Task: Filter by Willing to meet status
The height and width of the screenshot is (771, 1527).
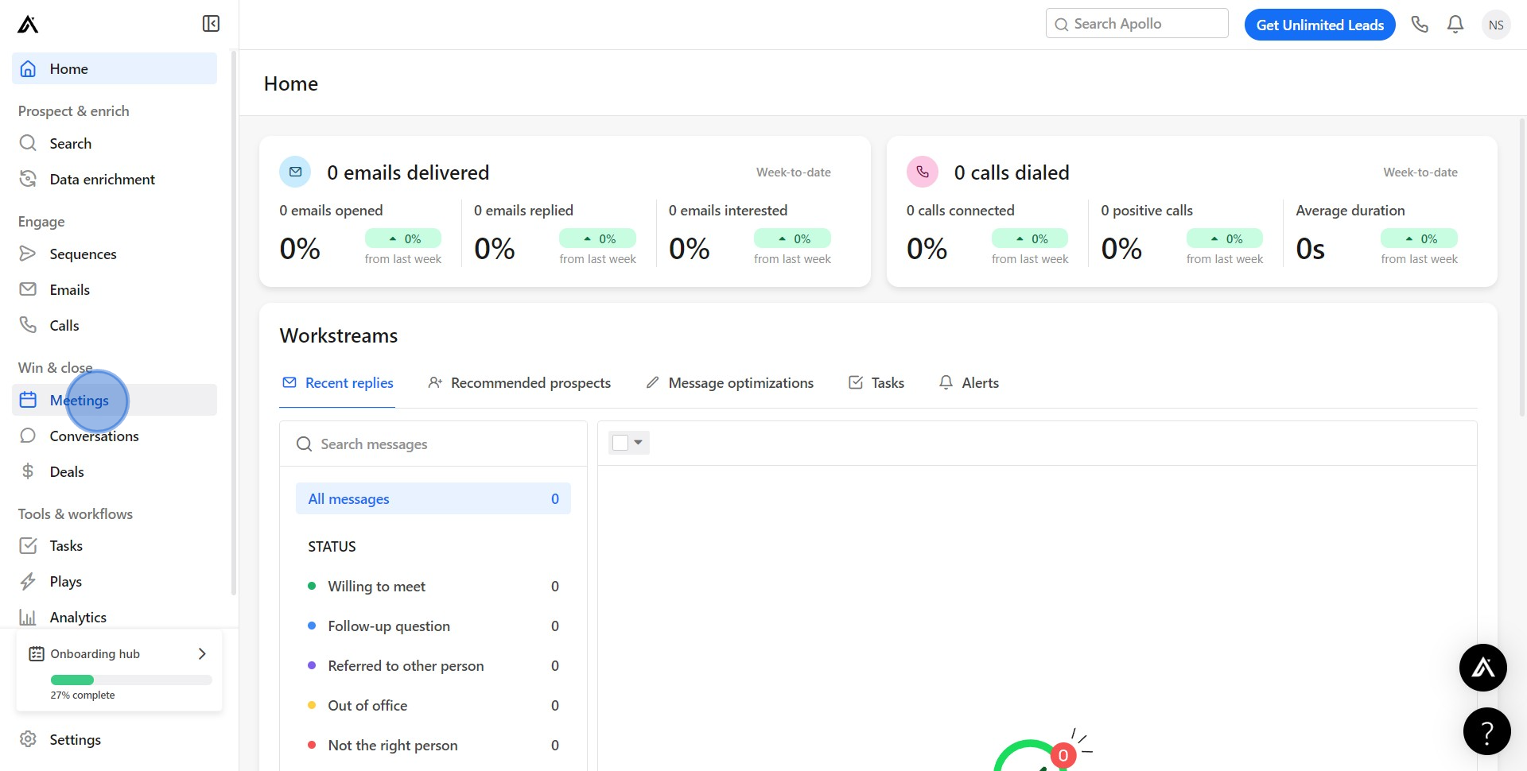Action: pyautogui.click(x=433, y=586)
